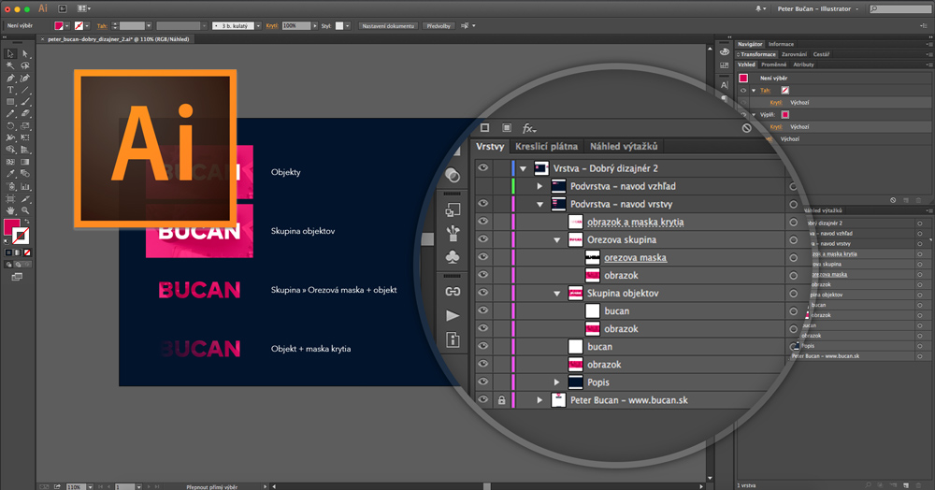Select the Rotate tool
This screenshot has height=490, width=935.
tap(10, 126)
